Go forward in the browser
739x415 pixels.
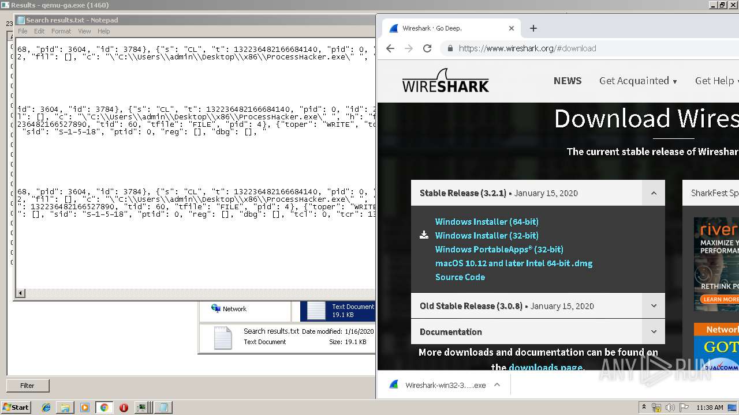(409, 48)
